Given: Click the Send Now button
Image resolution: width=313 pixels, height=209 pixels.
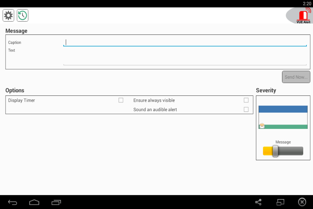Looking at the screenshot, I should point(296,77).
